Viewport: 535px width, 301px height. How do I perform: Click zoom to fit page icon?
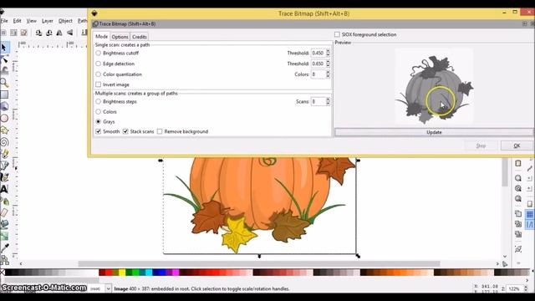[x=518, y=199]
